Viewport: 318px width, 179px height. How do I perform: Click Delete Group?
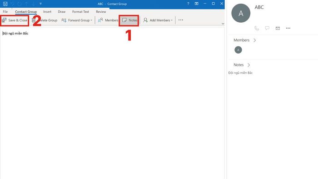45,20
